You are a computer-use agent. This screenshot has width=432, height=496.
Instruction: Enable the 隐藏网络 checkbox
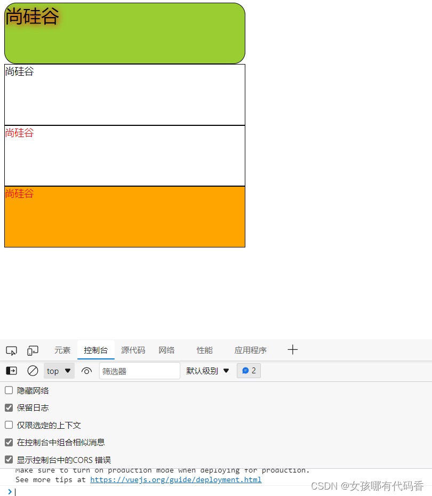[x=9, y=390]
